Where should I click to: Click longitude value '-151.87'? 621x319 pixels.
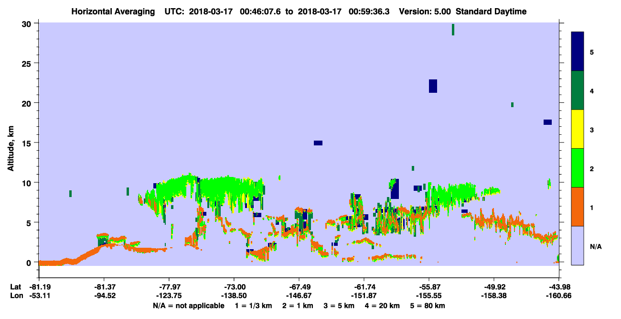tap(364, 296)
